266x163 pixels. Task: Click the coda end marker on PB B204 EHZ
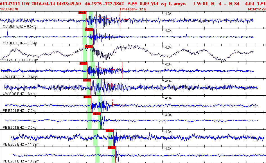[113, 104]
